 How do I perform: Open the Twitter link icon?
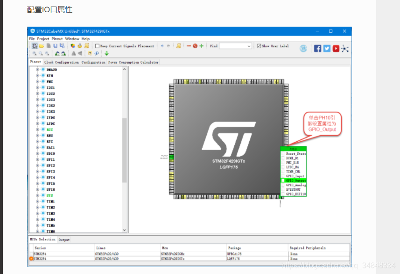pos(327,49)
